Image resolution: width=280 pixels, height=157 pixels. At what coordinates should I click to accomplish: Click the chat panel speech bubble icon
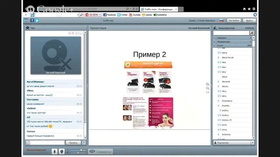coord(28,28)
